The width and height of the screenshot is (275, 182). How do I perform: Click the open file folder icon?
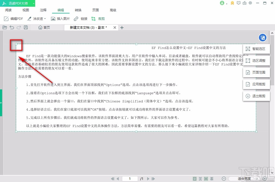pos(5,27)
